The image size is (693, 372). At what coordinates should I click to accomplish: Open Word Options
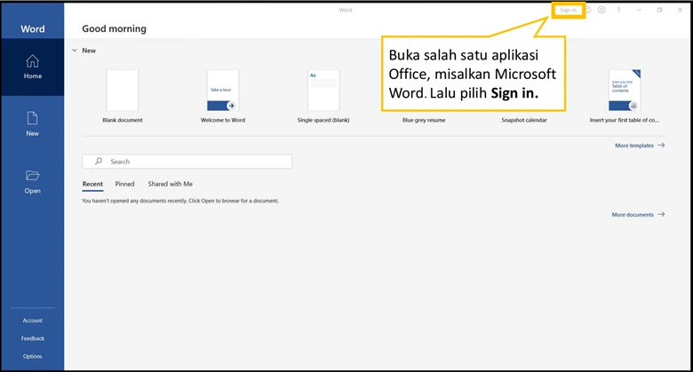pyautogui.click(x=32, y=356)
